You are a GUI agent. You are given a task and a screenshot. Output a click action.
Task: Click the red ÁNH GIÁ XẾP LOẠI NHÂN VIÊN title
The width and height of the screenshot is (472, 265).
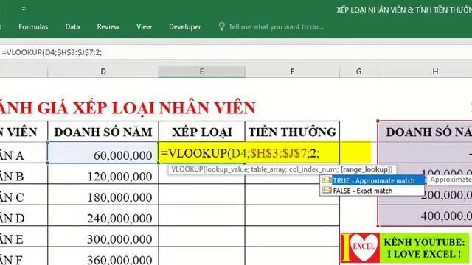tap(128, 108)
